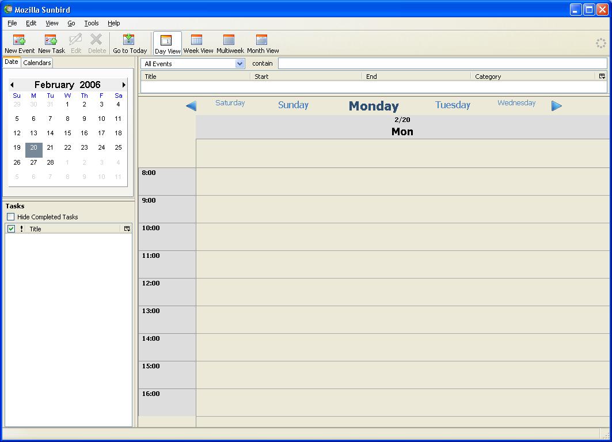Go to previous month in mini calendar
This screenshot has height=442, width=612.
12,85
